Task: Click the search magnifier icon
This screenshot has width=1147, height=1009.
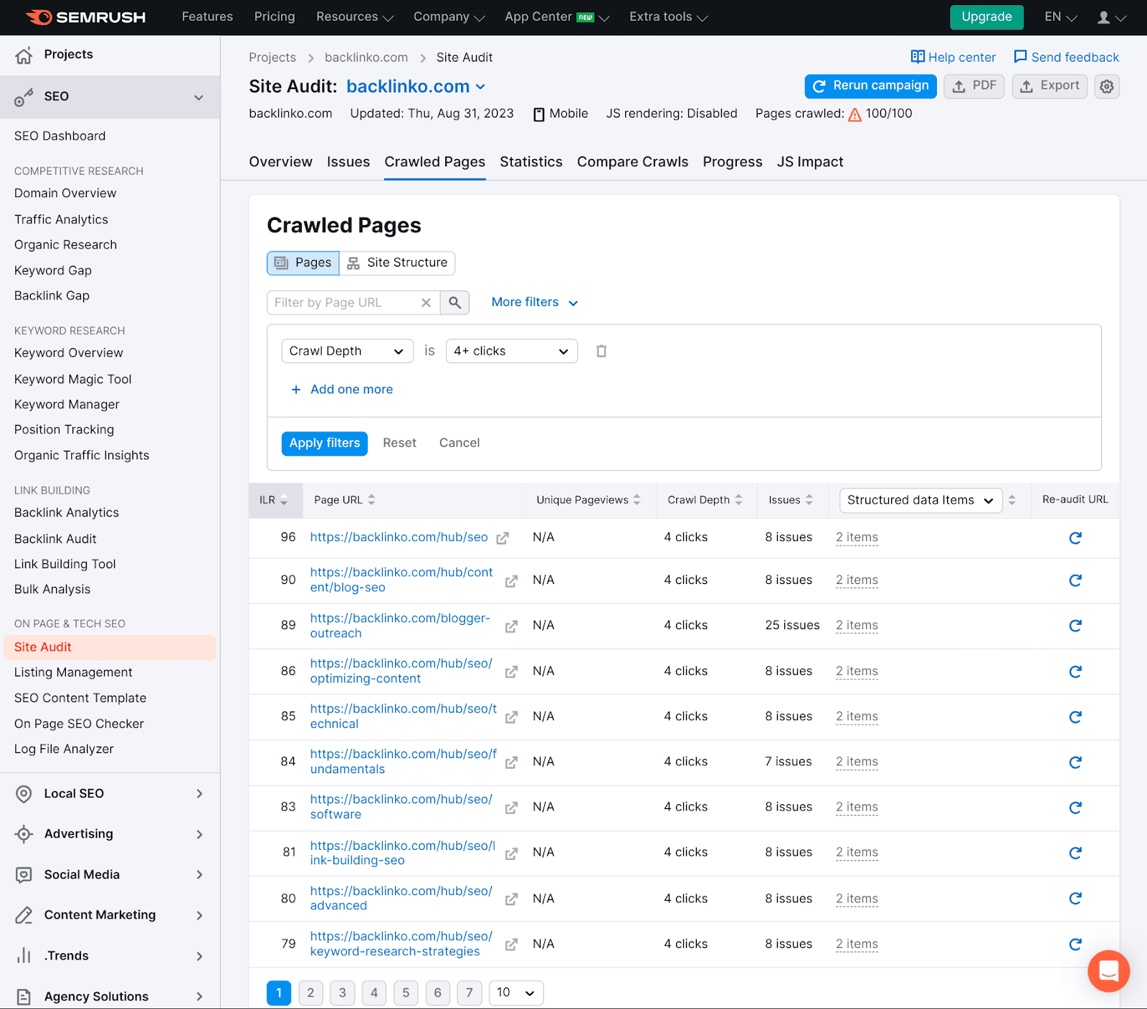Action: click(454, 302)
